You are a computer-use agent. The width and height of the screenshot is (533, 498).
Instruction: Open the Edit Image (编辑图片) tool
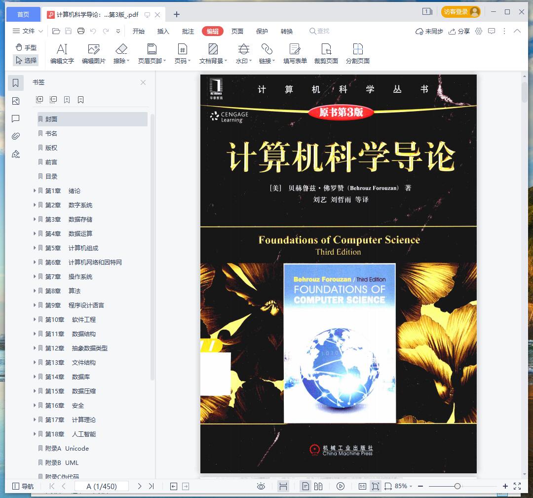click(93, 54)
